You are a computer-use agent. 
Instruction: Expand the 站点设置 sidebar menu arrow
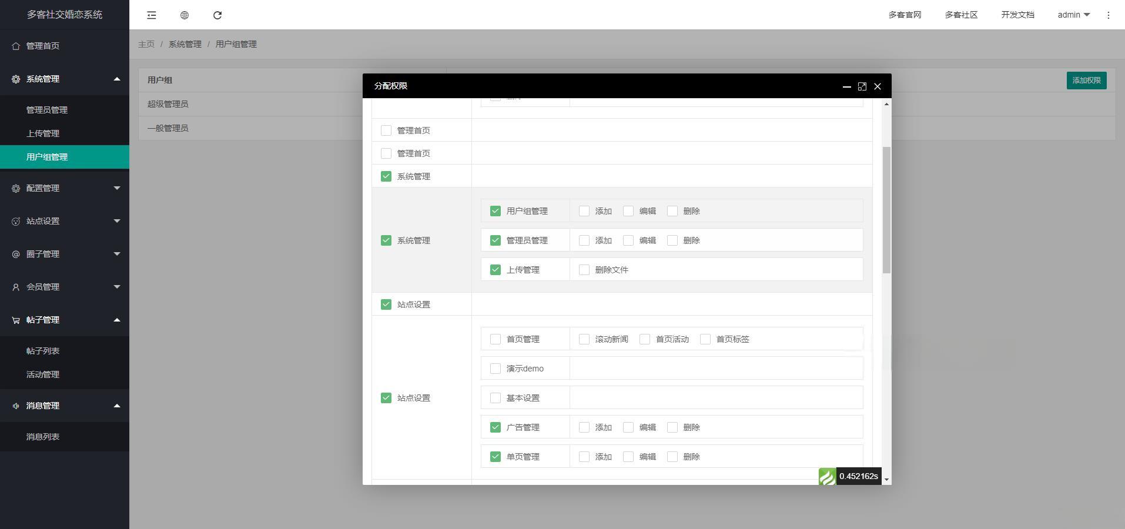pos(117,221)
